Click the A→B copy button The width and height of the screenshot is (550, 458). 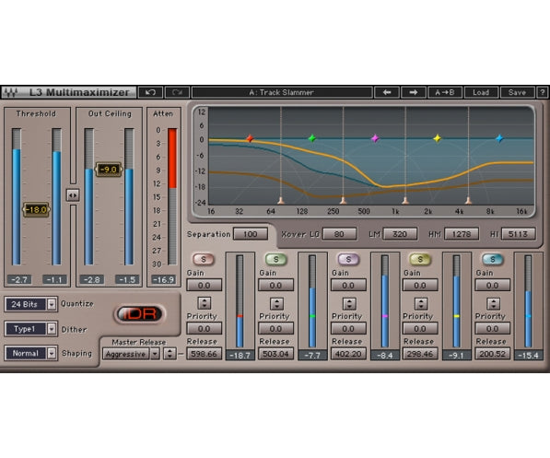pos(445,92)
